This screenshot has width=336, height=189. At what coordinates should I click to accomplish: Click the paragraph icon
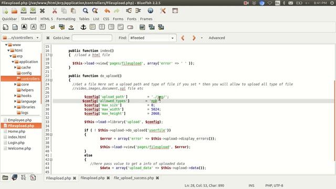(43, 27)
